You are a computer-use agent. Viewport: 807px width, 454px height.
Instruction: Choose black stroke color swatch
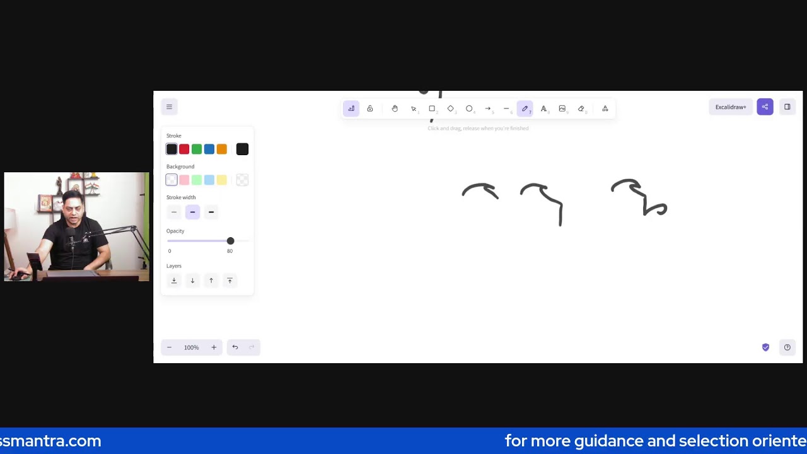coord(171,149)
